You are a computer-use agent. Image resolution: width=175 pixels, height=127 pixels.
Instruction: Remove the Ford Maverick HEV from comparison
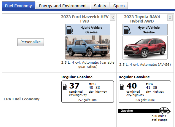click(113, 17)
